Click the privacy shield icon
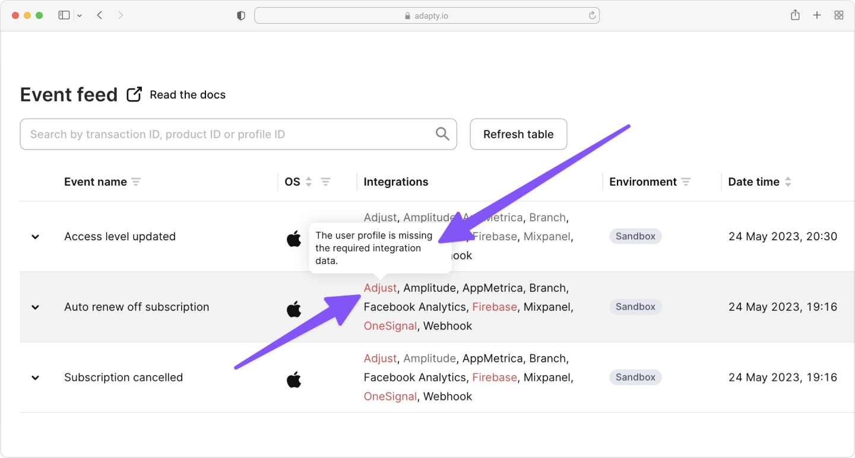 pyautogui.click(x=241, y=16)
